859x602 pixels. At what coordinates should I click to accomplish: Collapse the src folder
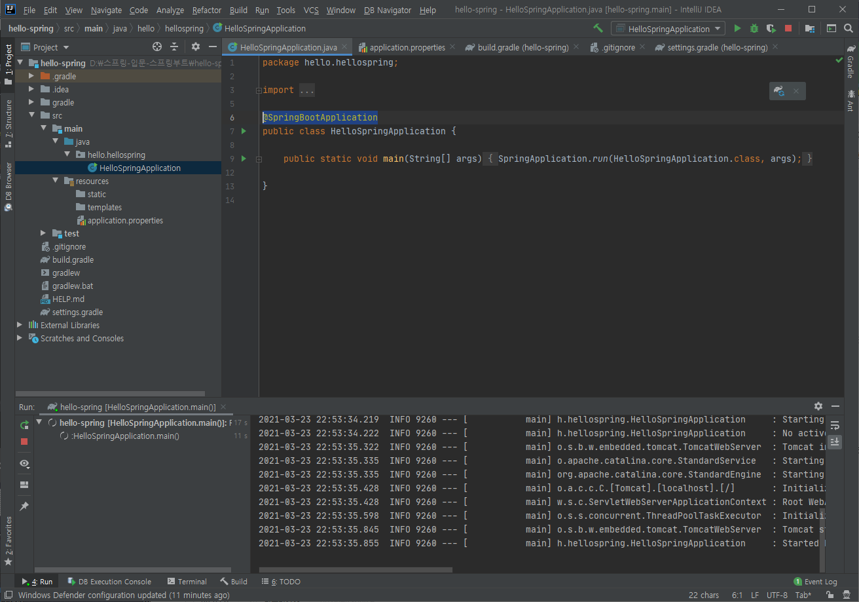31,115
